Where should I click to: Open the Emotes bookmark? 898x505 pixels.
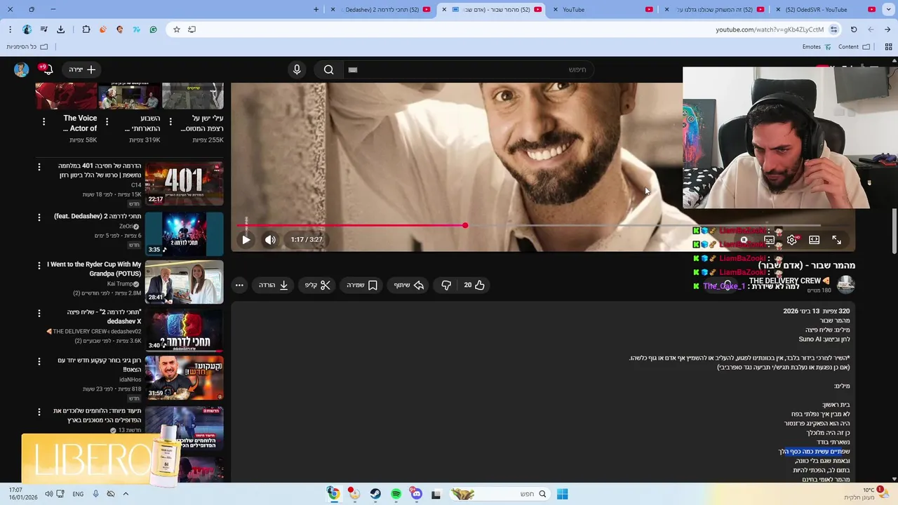pyautogui.click(x=817, y=47)
